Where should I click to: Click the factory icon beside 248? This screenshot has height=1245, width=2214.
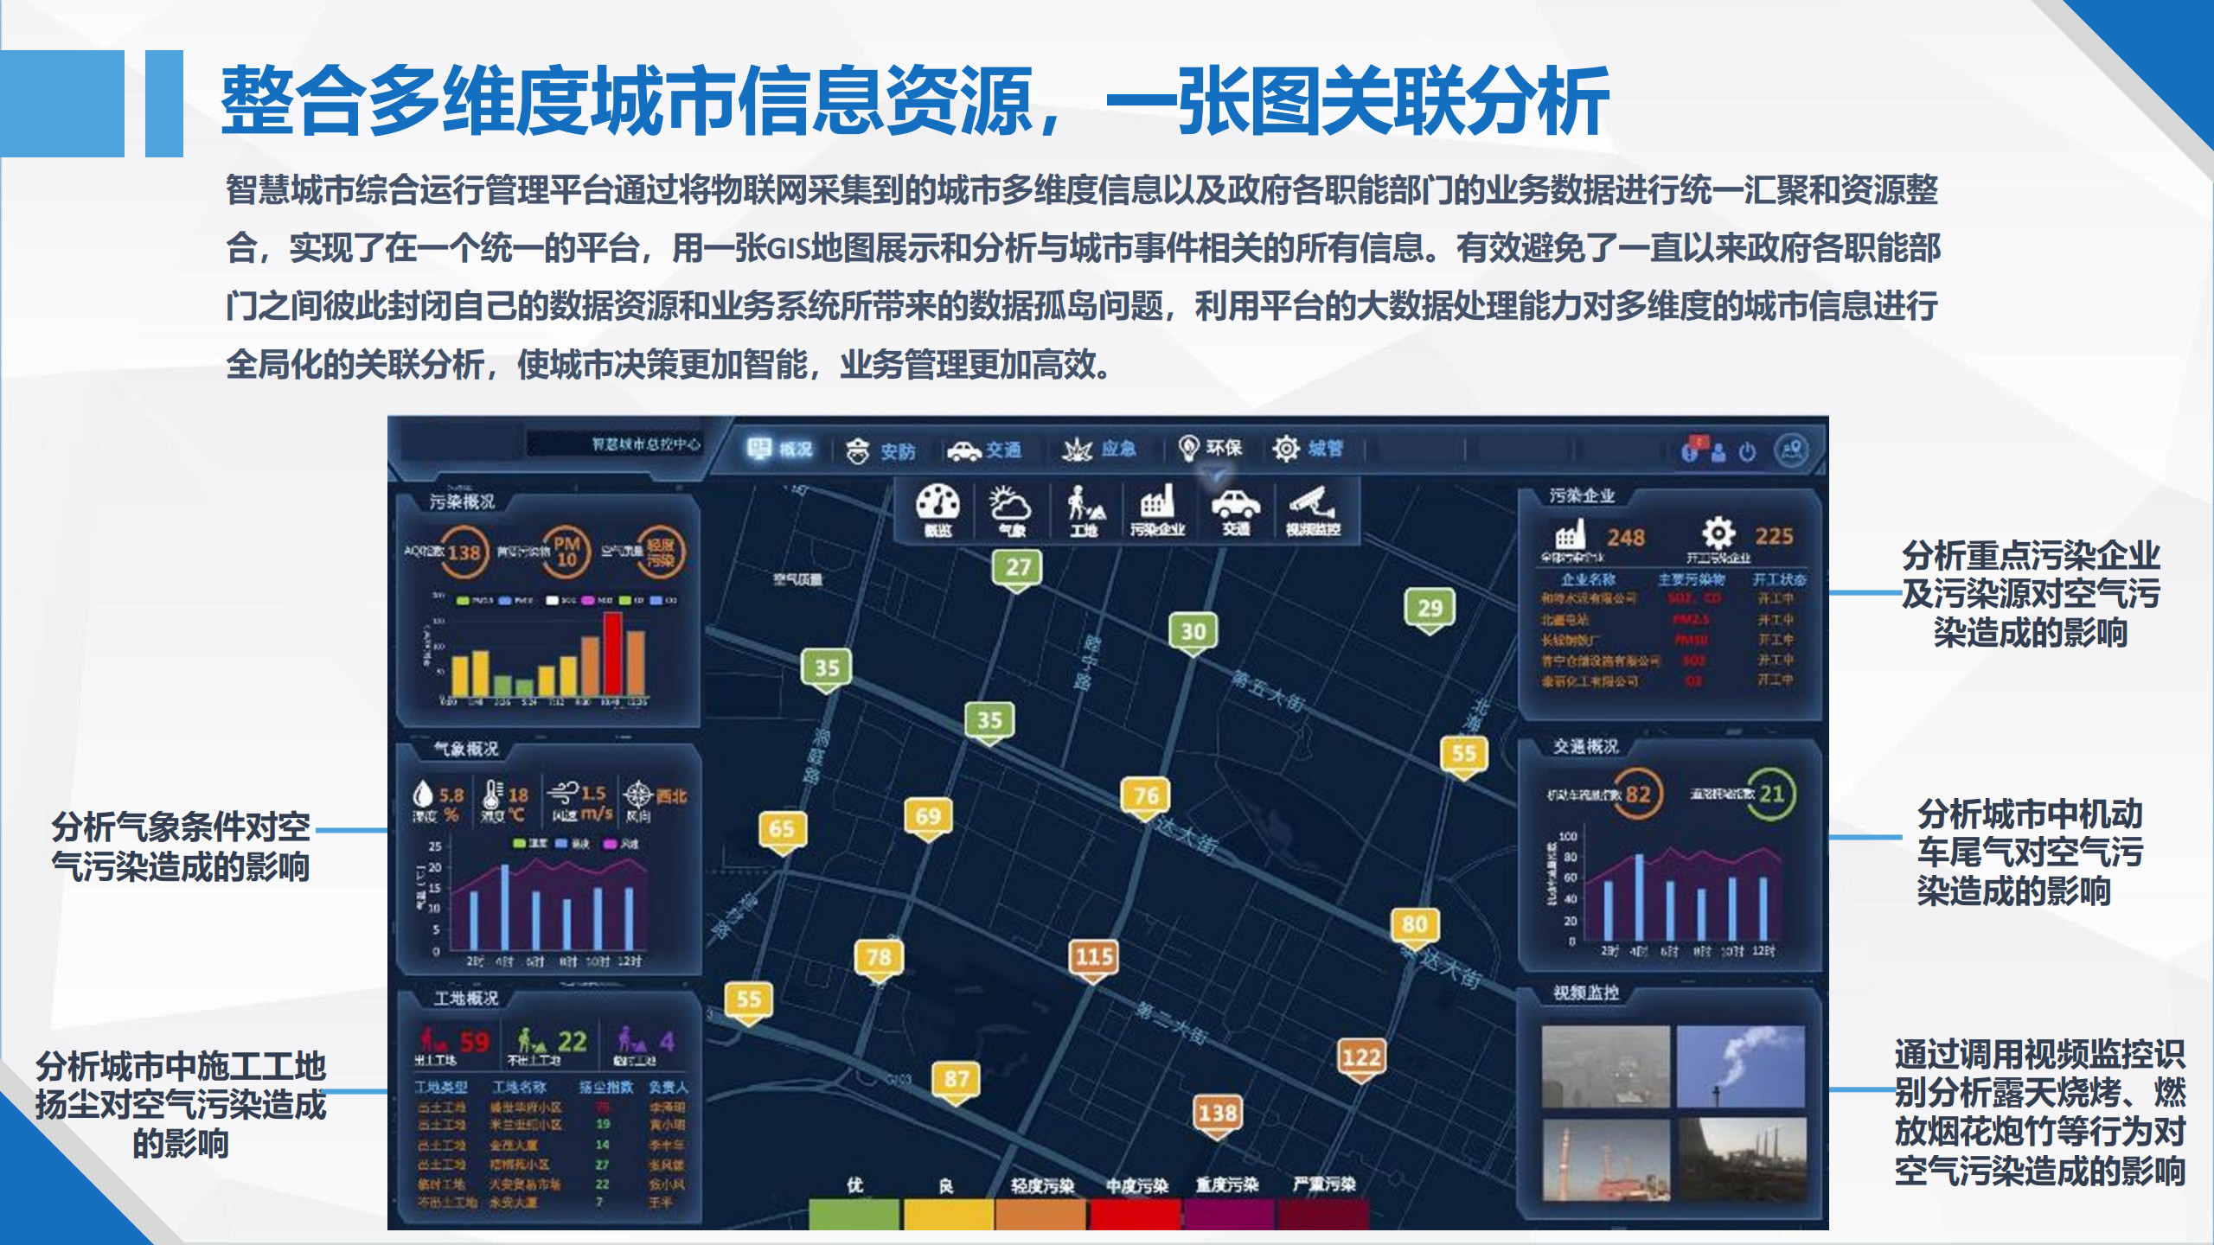click(x=1571, y=534)
